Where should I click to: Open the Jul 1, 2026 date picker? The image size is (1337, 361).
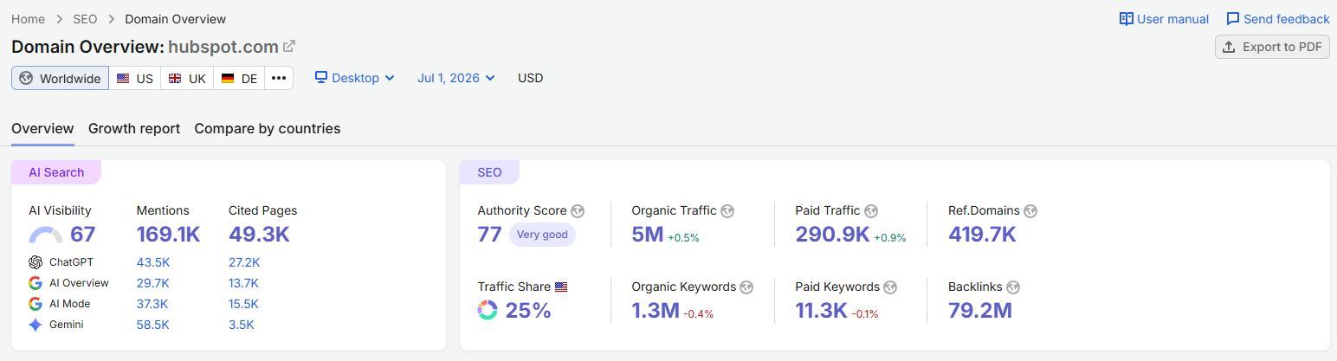pyautogui.click(x=456, y=78)
